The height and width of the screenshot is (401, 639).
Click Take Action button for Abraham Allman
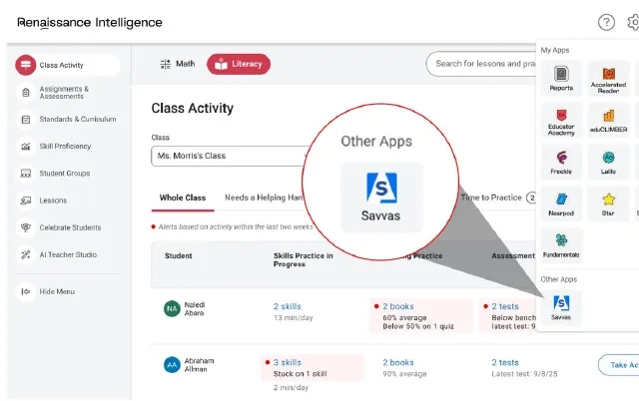pyautogui.click(x=619, y=365)
